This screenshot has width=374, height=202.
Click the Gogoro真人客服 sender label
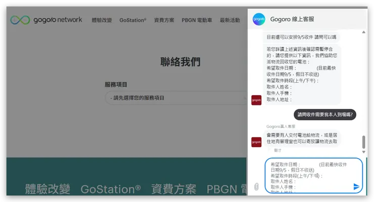(280, 126)
